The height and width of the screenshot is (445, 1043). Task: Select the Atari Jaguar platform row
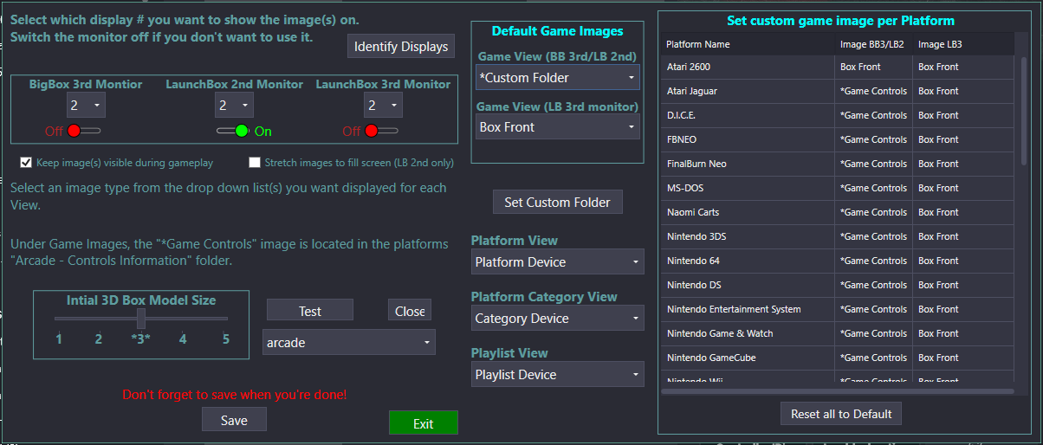coord(838,91)
